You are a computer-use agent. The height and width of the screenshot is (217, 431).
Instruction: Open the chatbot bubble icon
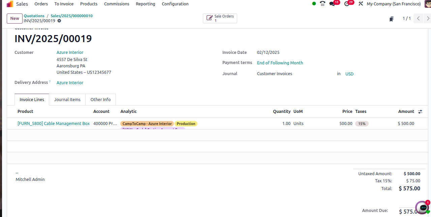click(422, 208)
